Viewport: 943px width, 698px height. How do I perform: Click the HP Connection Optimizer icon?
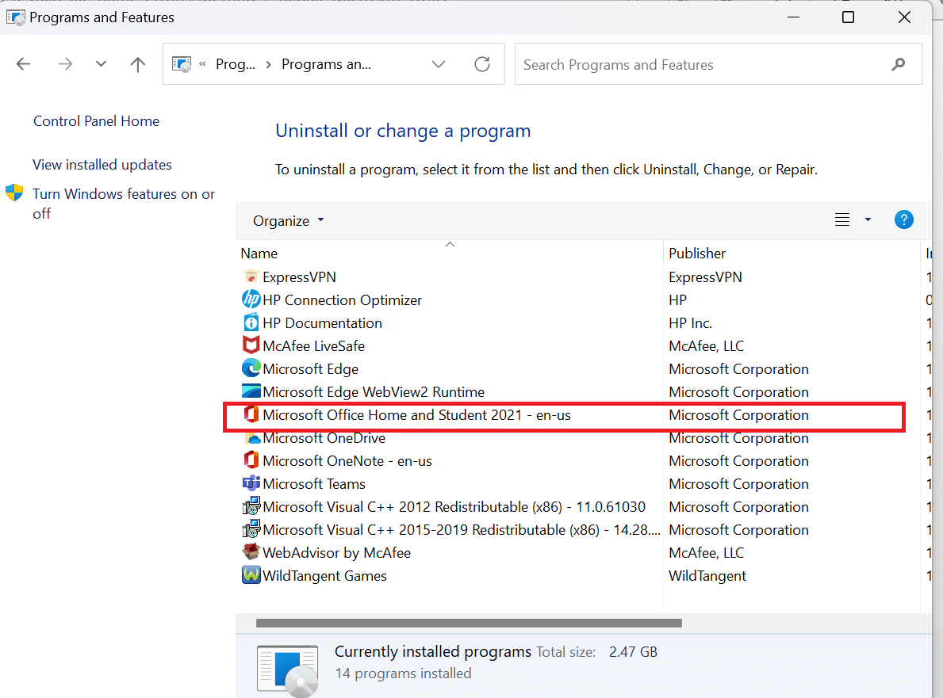pyautogui.click(x=251, y=299)
